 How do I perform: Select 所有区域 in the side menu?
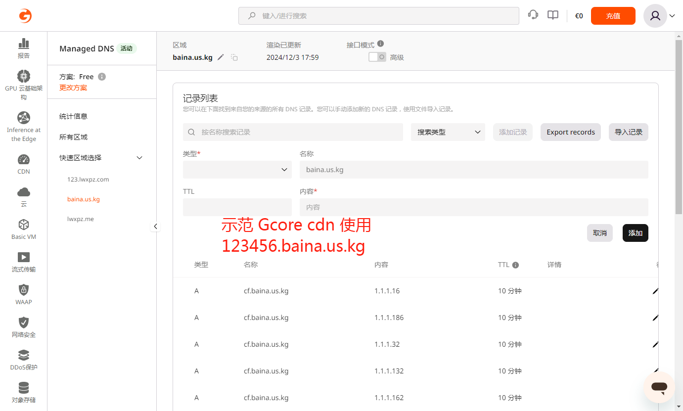[73, 137]
